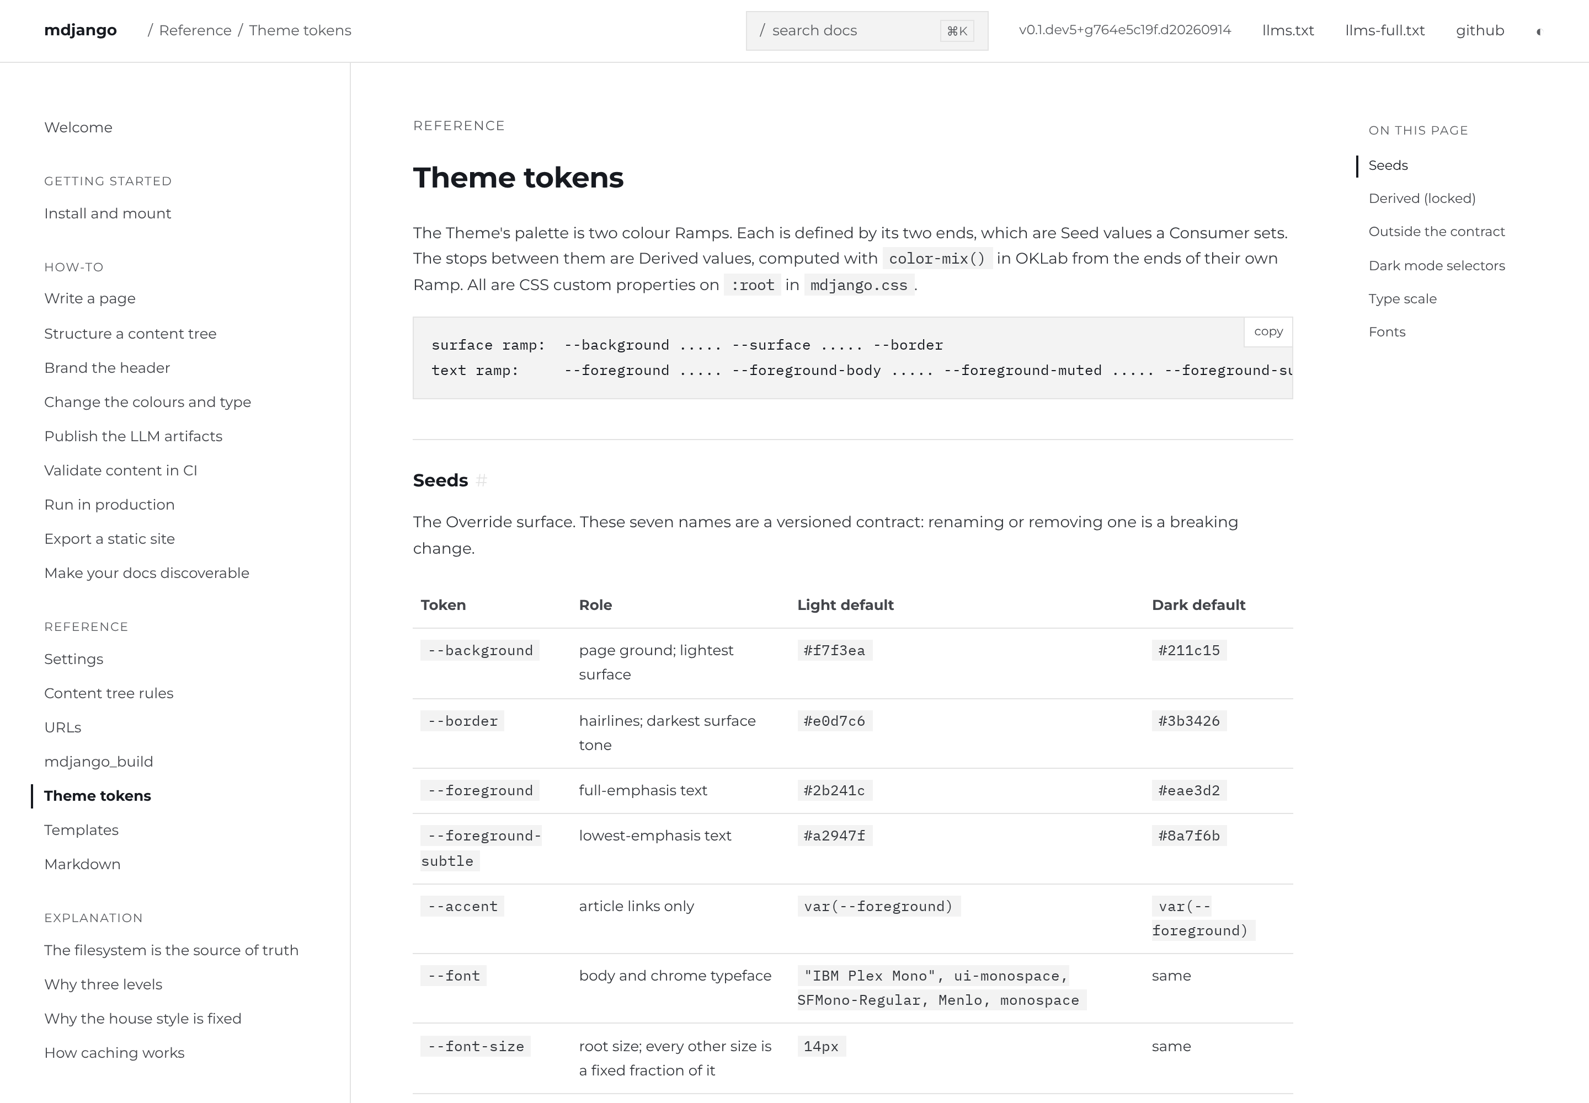Image resolution: width=1589 pixels, height=1103 pixels.
Task: Select Theme tokens in the sidebar
Action: point(98,796)
